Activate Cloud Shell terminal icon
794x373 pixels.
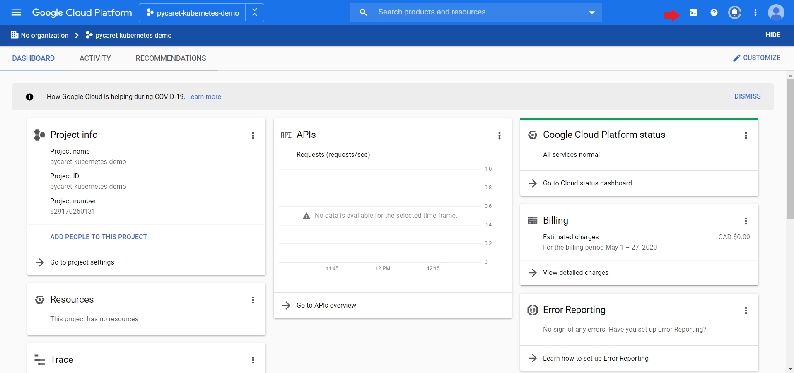[693, 12]
